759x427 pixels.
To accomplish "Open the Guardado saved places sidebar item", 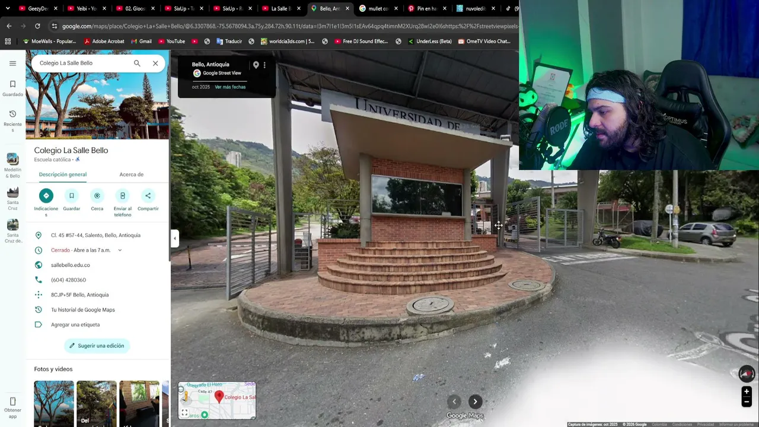I will click(12, 88).
